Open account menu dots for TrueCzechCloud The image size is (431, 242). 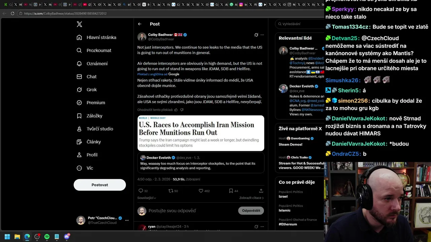[x=127, y=220]
